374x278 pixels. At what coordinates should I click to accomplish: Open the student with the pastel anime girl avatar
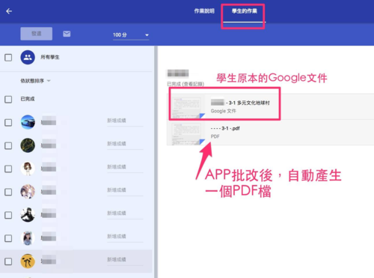click(x=28, y=192)
